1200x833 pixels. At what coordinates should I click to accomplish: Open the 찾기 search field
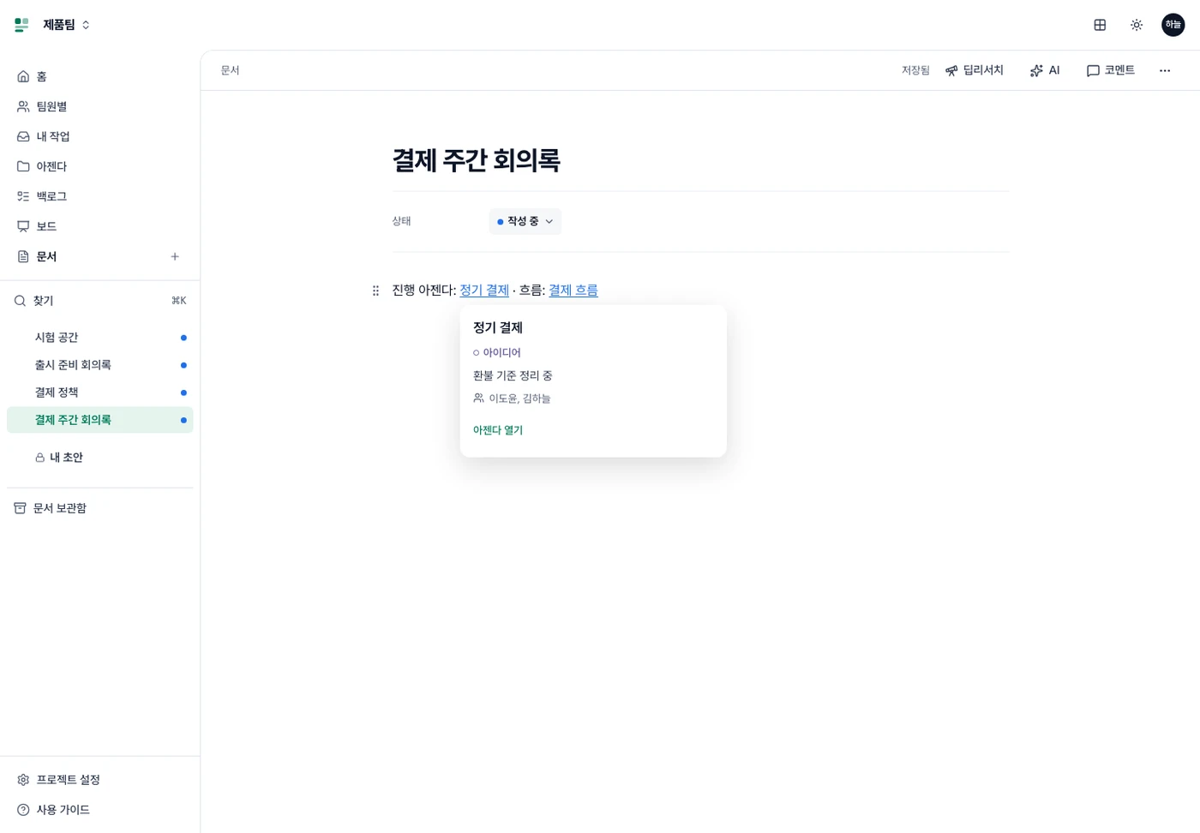[x=99, y=301]
